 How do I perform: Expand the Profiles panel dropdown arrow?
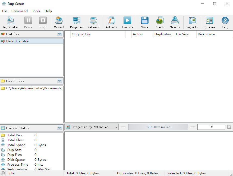pos(59,34)
